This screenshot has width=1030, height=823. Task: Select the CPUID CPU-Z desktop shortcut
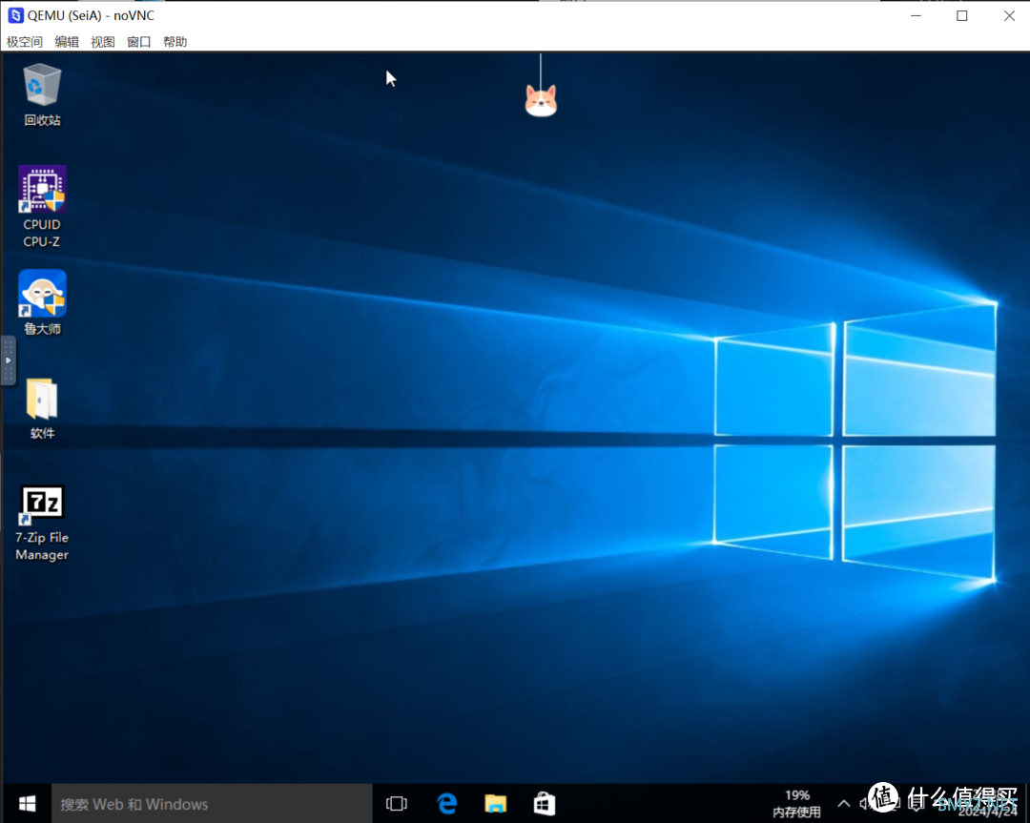tap(42, 206)
